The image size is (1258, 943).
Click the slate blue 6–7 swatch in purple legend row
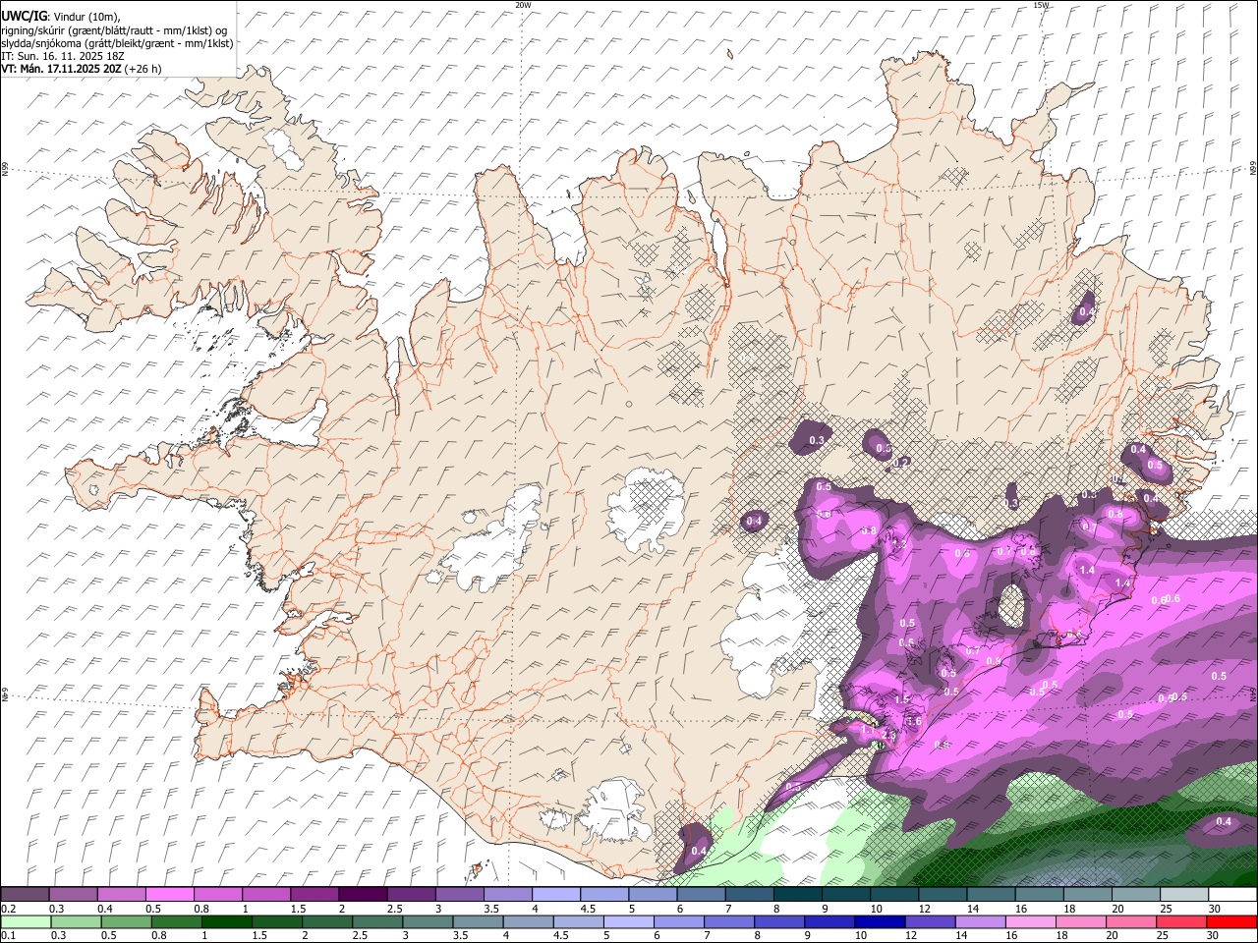coord(700,895)
